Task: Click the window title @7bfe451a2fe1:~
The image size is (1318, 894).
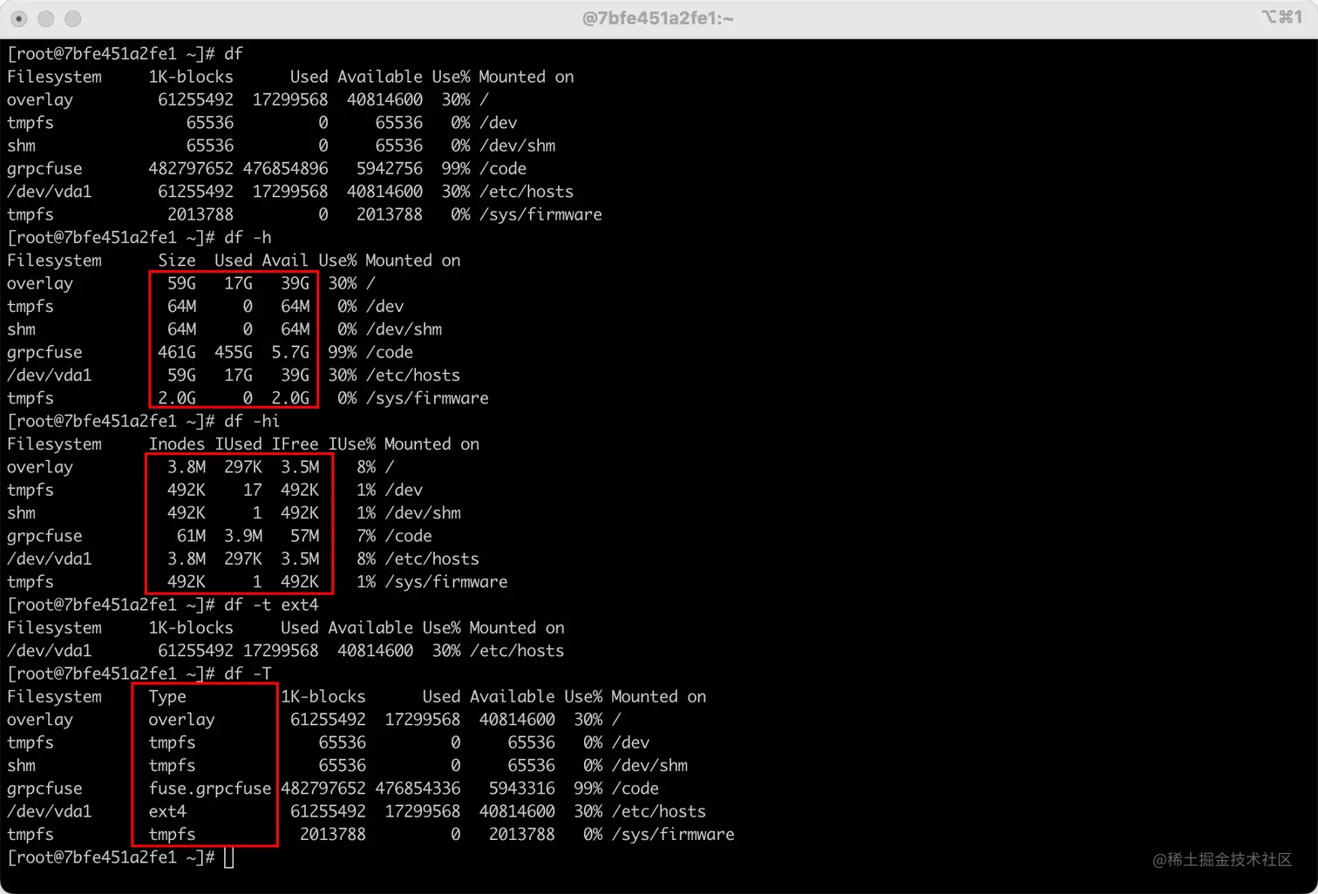Action: [x=658, y=18]
